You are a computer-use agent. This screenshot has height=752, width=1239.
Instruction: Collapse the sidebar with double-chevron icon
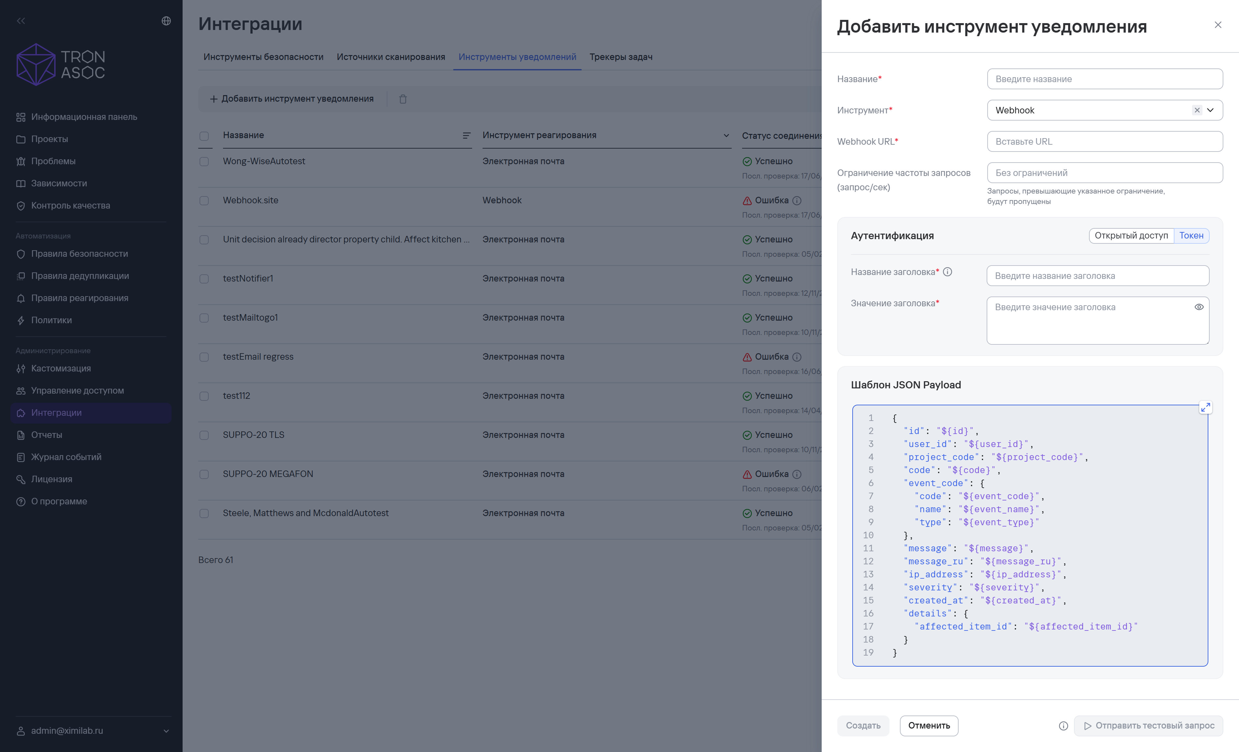pyautogui.click(x=21, y=21)
